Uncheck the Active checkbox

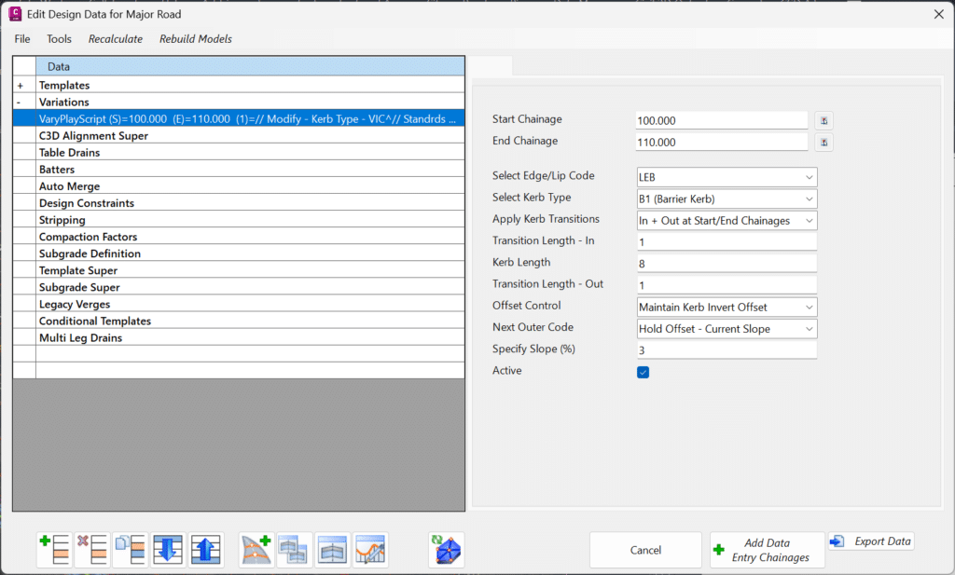[x=644, y=372]
